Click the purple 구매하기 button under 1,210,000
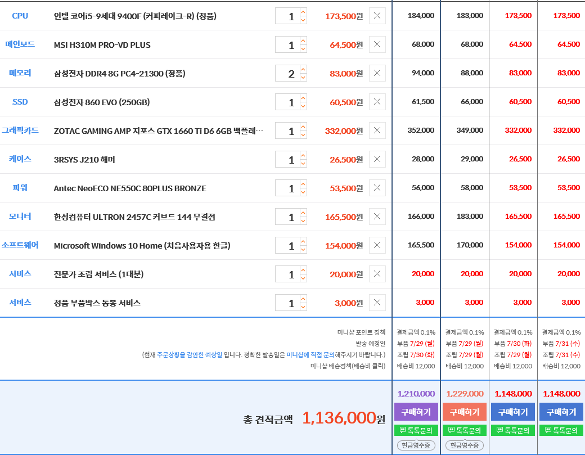Image resolution: width=585 pixels, height=455 pixels. point(416,412)
